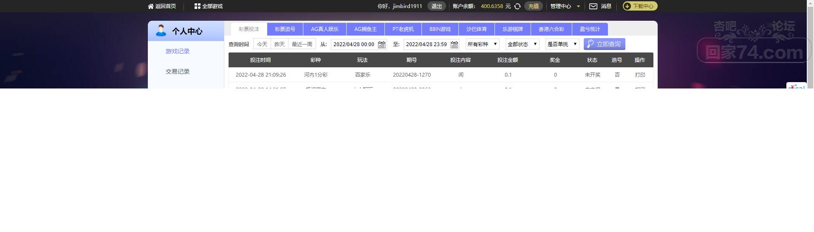This screenshot has width=814, height=232.
Task: Open the 所有彩种 dropdown
Action: click(483, 44)
